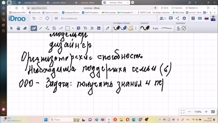Viewport: 218px width, 123px height.
Task: Click the Перевести translate button
Action: (192, 8)
